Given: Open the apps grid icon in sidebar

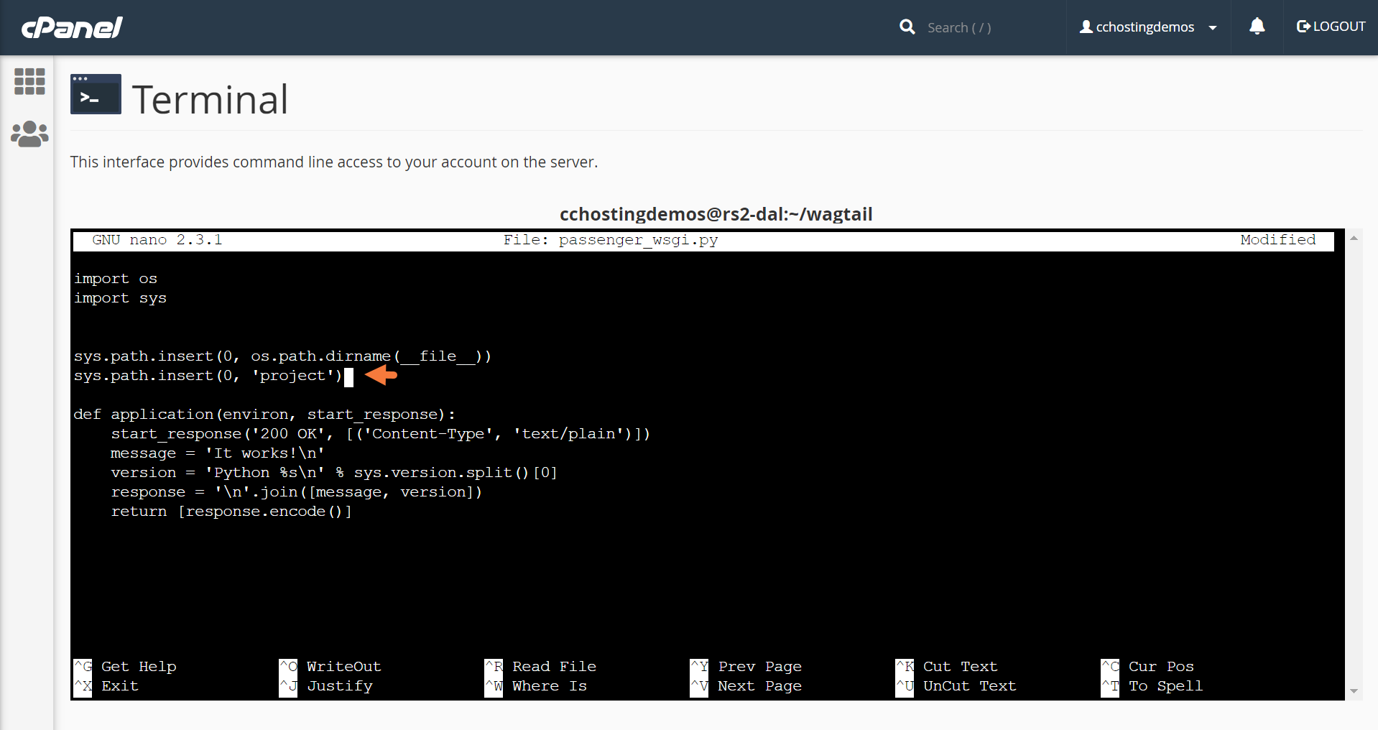Looking at the screenshot, I should click(x=29, y=81).
